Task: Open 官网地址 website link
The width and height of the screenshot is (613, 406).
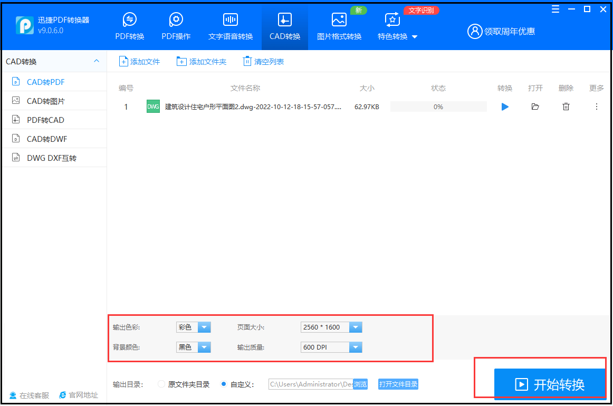Action: click(x=79, y=395)
